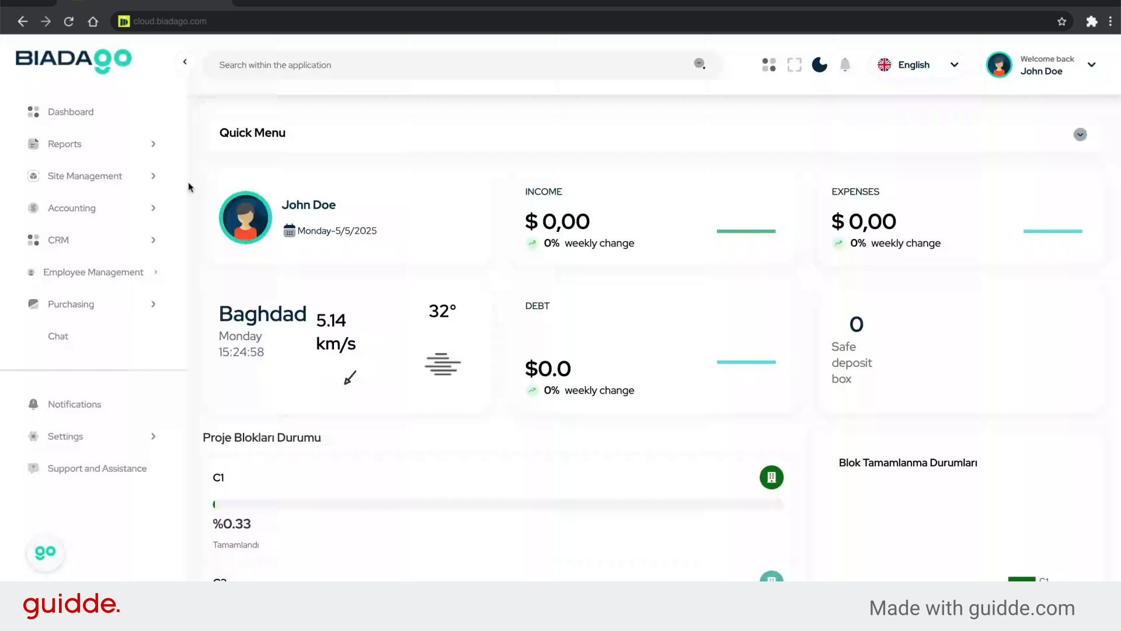Collapse the left sidebar arrow
Screen dimensions: 1121x631
tap(185, 62)
